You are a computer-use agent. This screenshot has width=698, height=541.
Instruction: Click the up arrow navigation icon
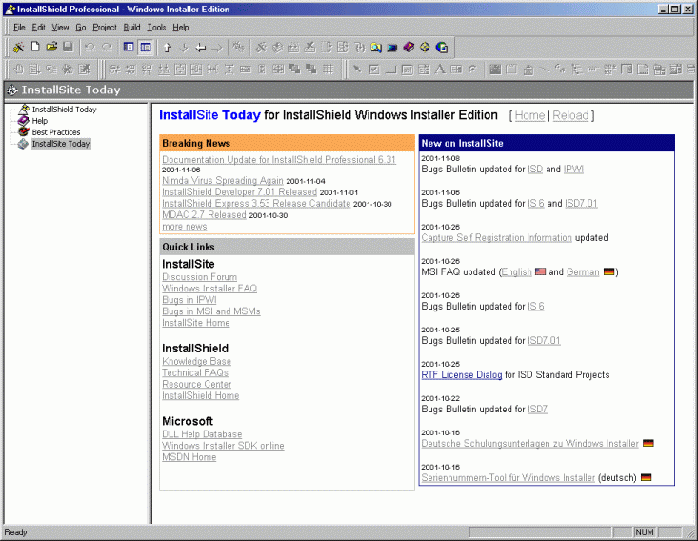click(x=168, y=47)
